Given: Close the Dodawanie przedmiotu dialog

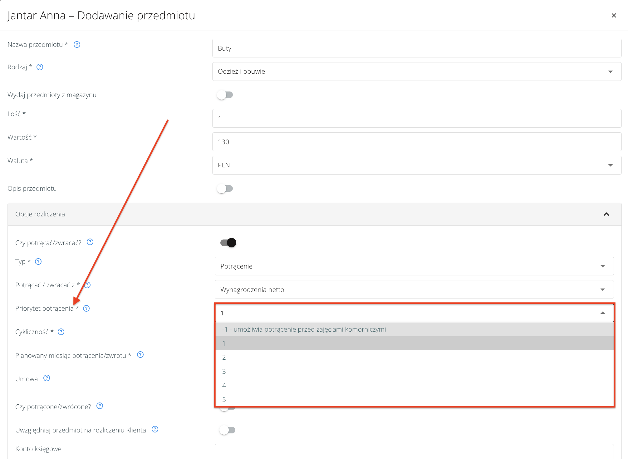Looking at the screenshot, I should [614, 16].
